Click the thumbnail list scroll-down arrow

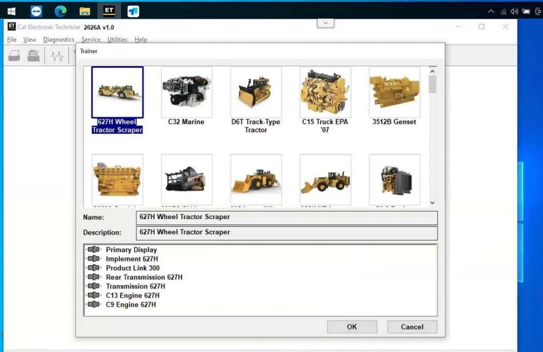point(433,203)
